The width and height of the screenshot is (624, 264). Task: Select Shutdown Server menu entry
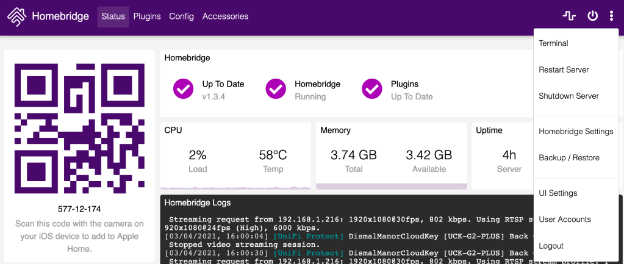(568, 96)
